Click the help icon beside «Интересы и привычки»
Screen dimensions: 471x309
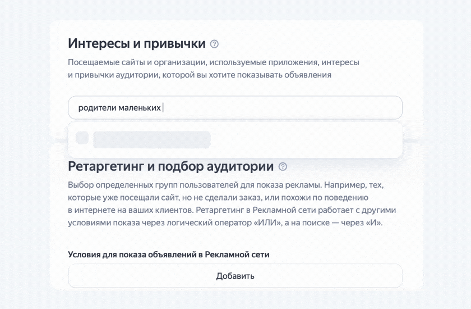tap(214, 44)
